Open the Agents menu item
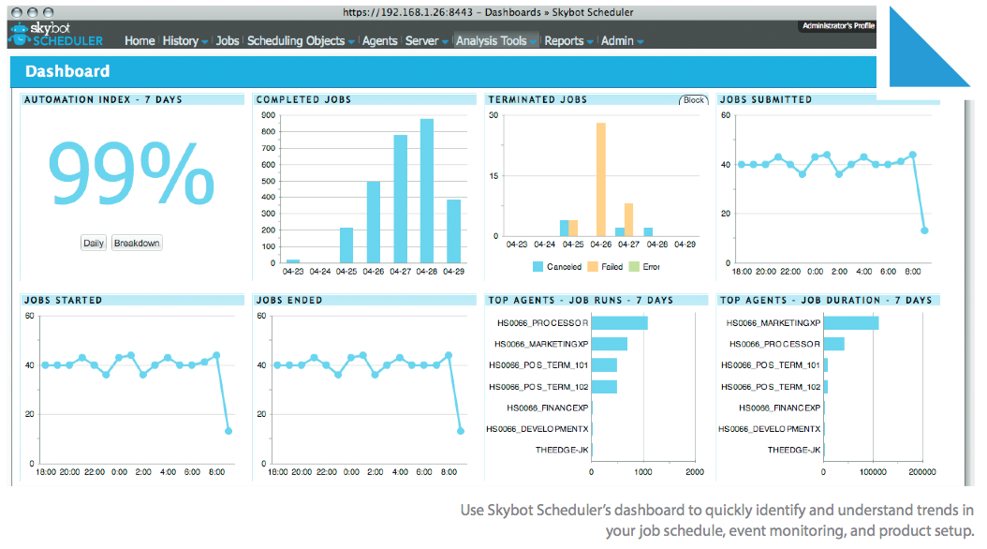This screenshot has width=987, height=549. pos(379,41)
